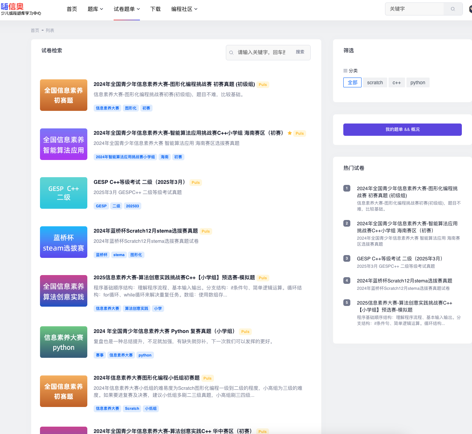This screenshot has width=472, height=434.
Task: Open the 算法创意实践 thumbnail
Action: tap(63, 291)
